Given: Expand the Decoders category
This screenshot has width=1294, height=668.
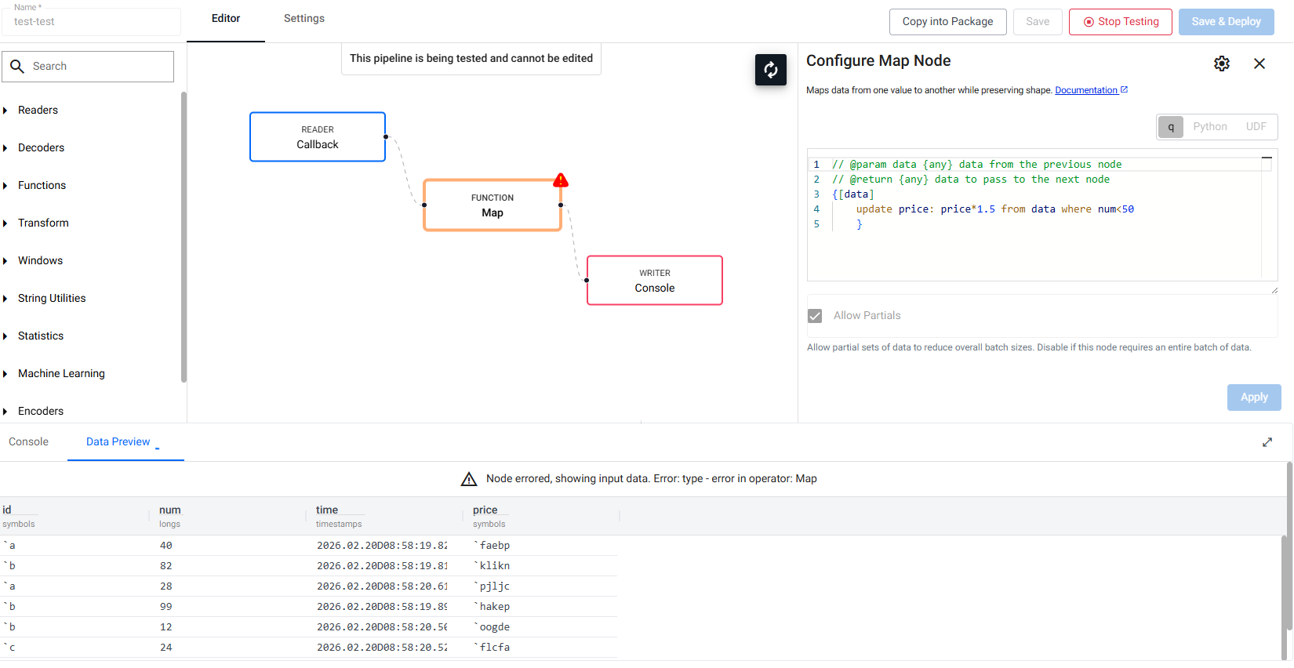Looking at the screenshot, I should [x=41, y=148].
